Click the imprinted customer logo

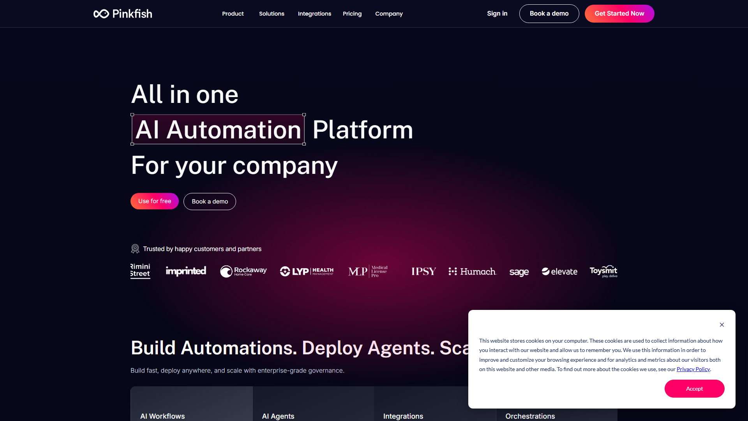coord(186,271)
